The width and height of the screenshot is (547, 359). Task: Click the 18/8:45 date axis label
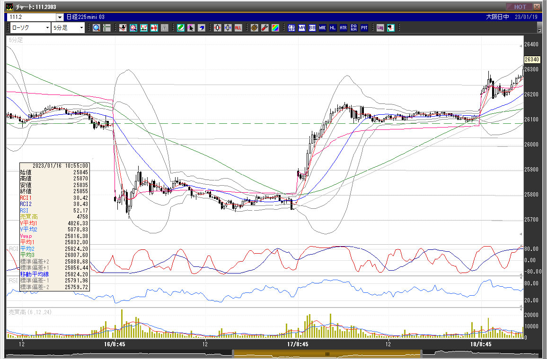[481, 344]
